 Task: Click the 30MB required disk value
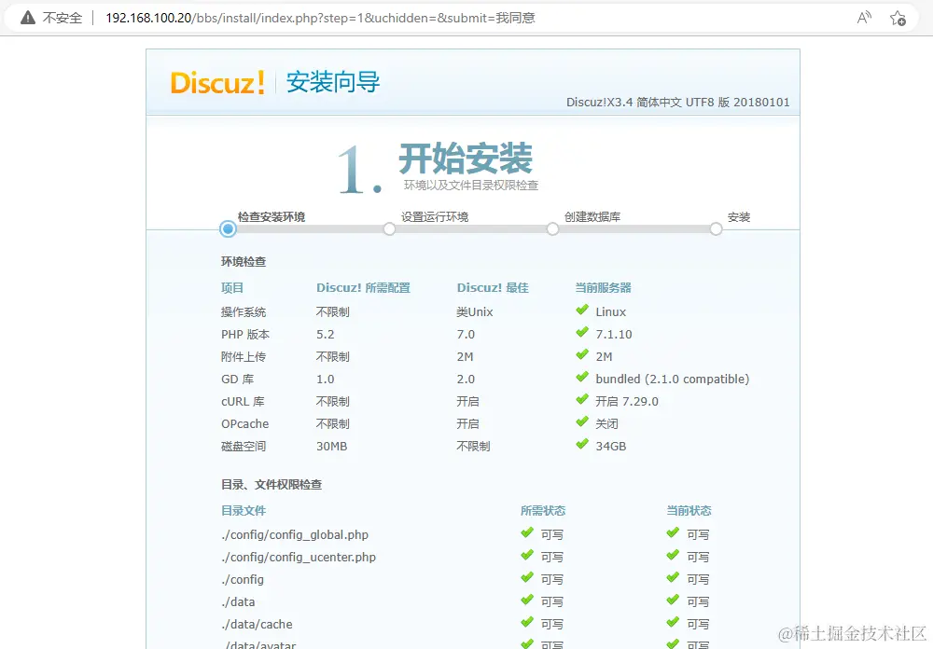pos(331,446)
